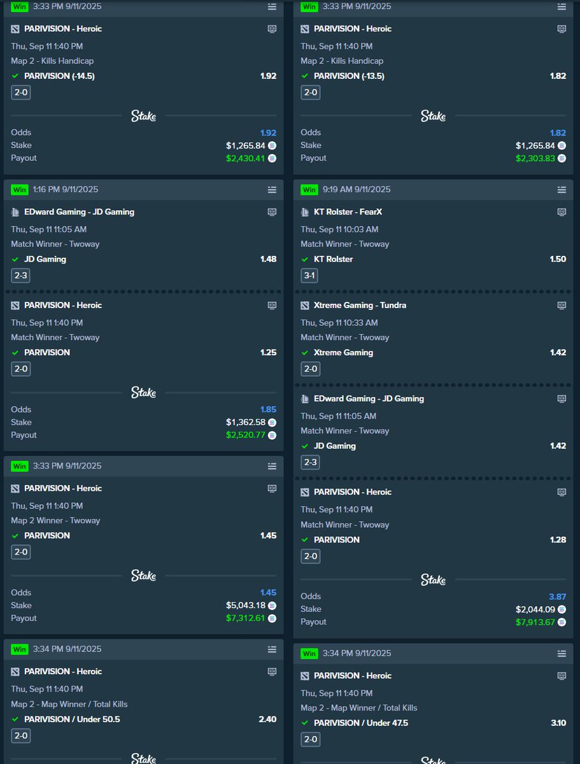Click the scoreboard icon on the Under 47.5 card
The height and width of the screenshot is (764, 580).
(x=562, y=676)
